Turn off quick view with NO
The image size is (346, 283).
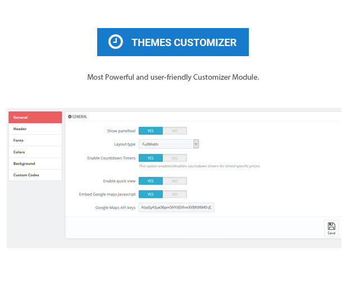pyautogui.click(x=175, y=181)
